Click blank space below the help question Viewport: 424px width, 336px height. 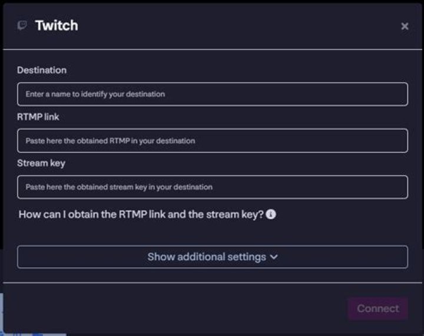(212, 233)
